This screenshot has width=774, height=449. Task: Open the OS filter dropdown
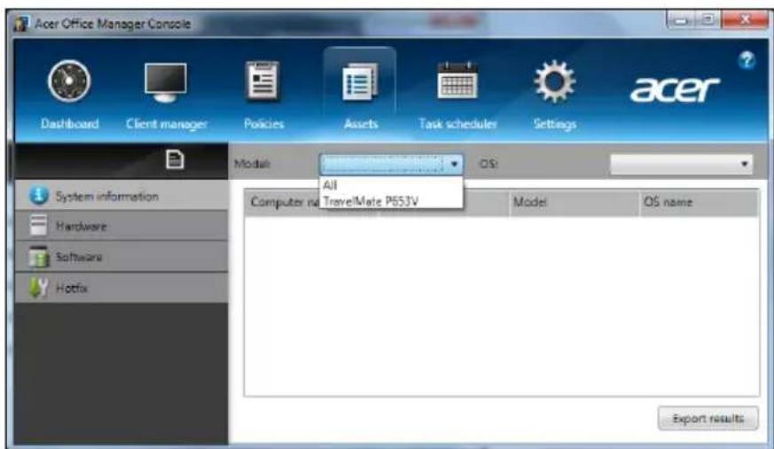pyautogui.click(x=681, y=164)
